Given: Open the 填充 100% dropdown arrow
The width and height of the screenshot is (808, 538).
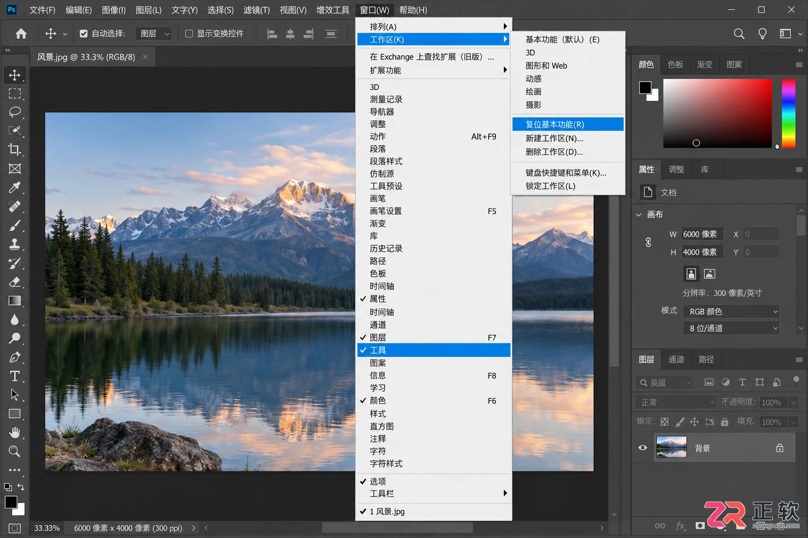Looking at the screenshot, I should [793, 422].
